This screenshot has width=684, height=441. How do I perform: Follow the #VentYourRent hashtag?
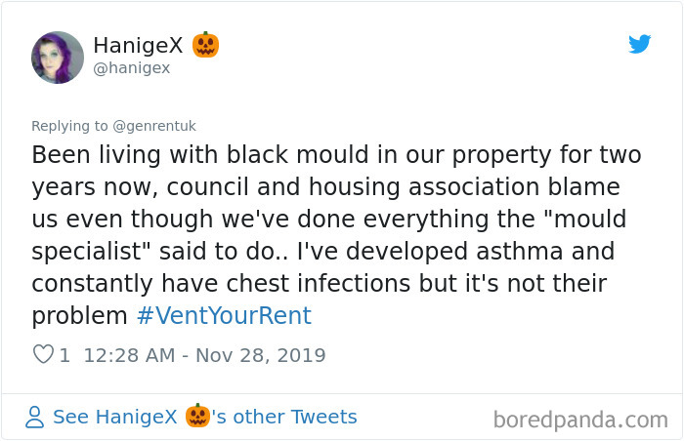coord(224,315)
